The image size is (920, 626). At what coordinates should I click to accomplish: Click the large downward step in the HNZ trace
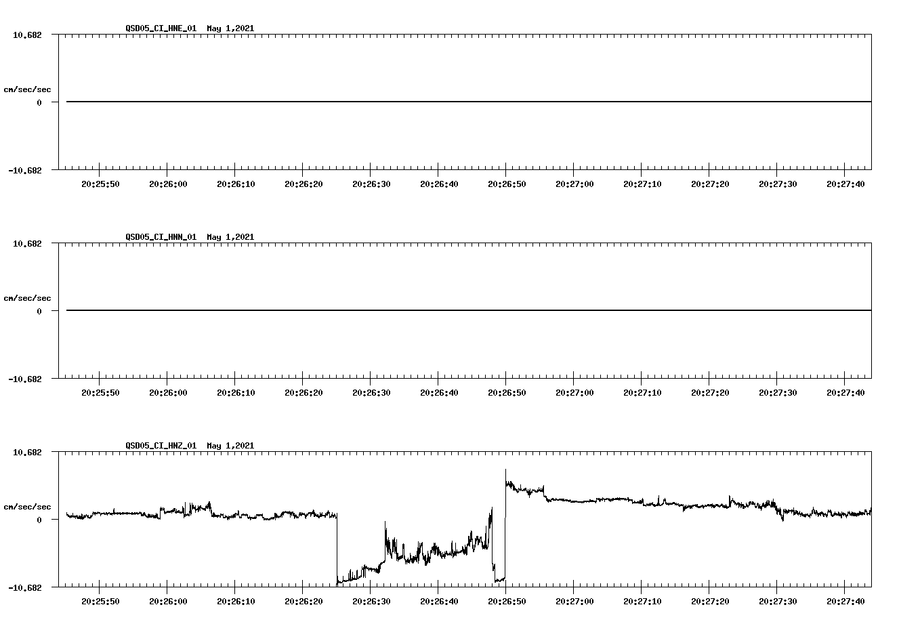point(337,549)
